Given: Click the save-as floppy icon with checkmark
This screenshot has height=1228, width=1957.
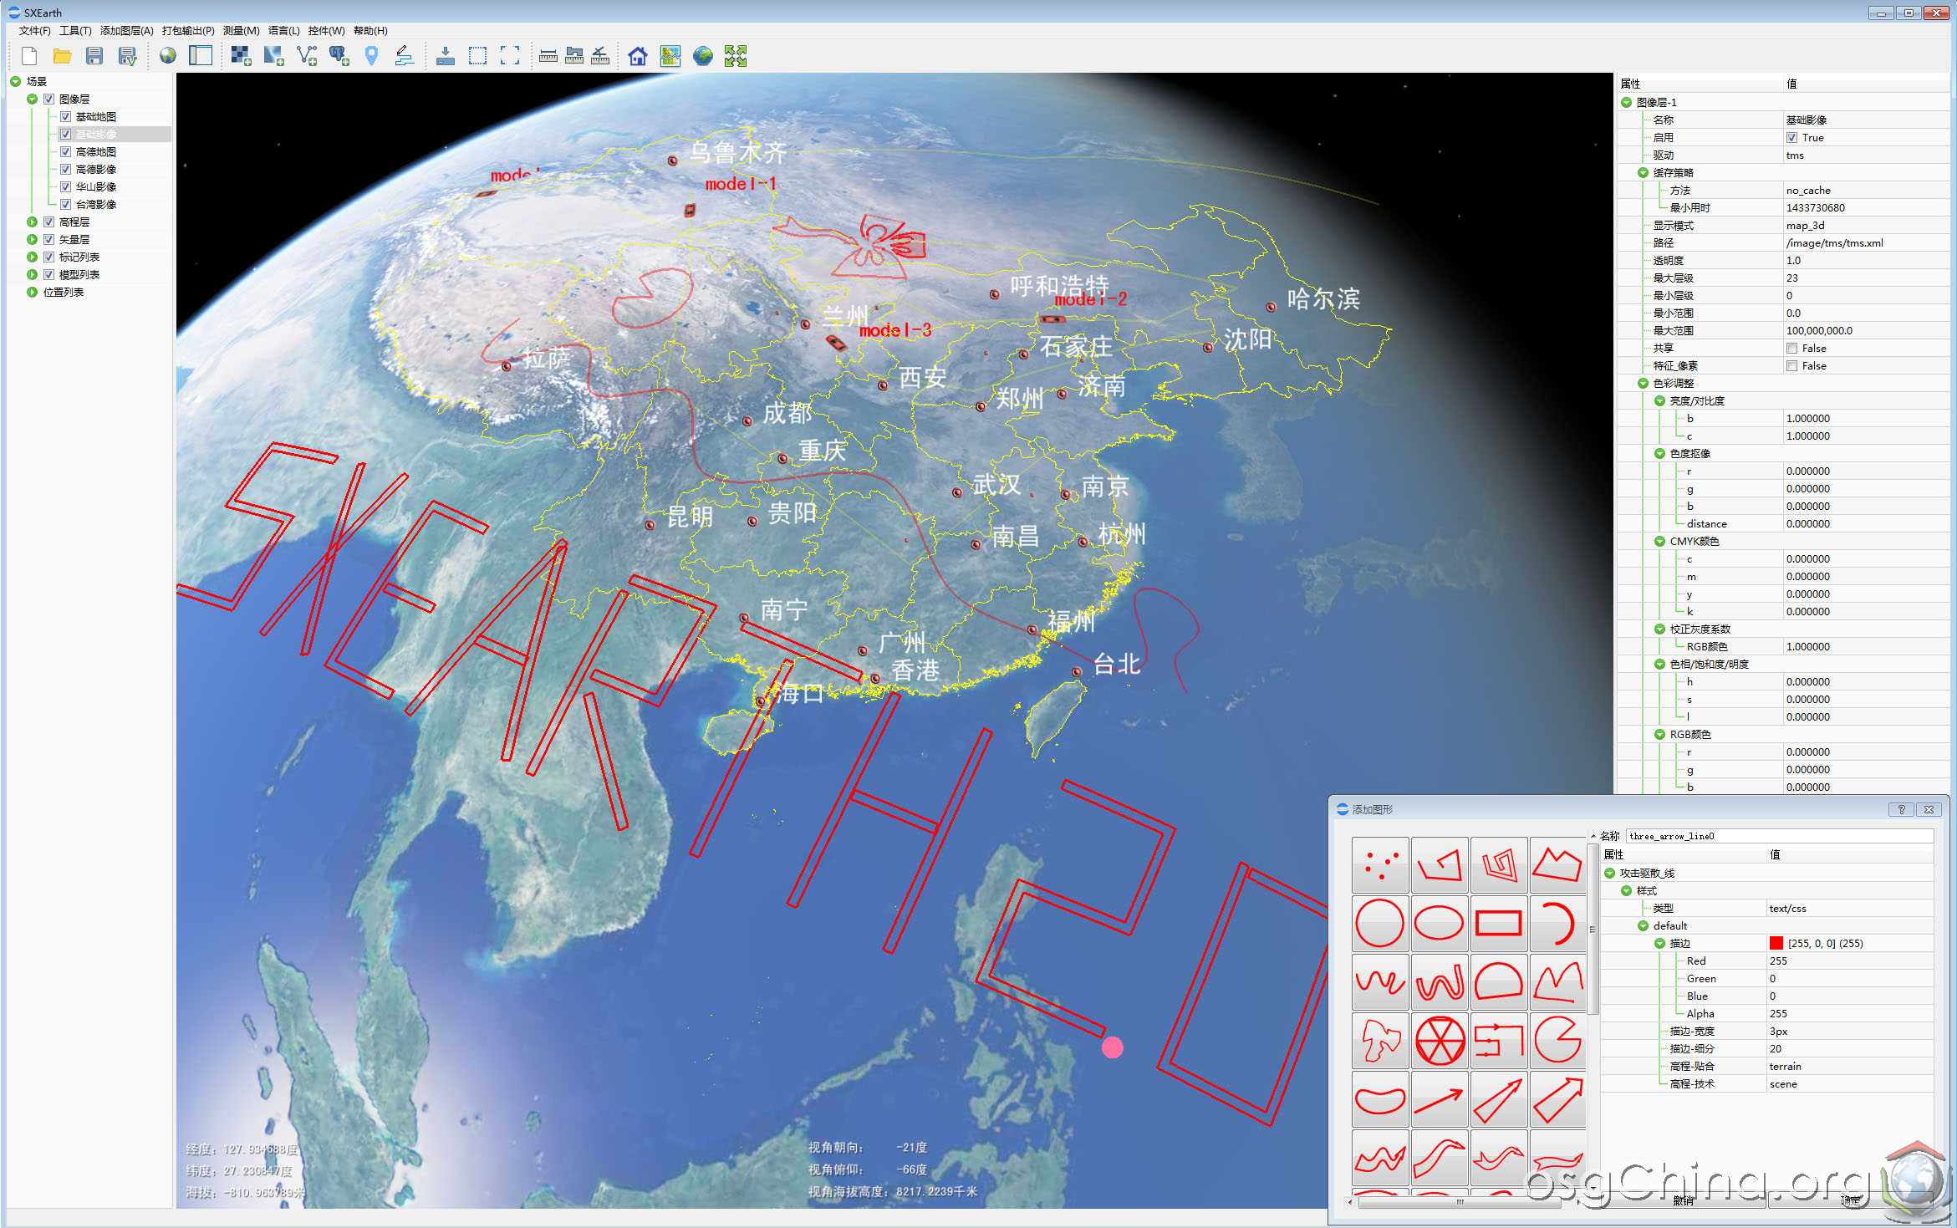Looking at the screenshot, I should coord(127,56).
